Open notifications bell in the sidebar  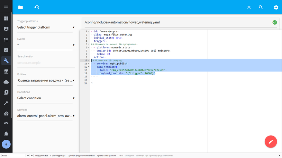coord(6,134)
